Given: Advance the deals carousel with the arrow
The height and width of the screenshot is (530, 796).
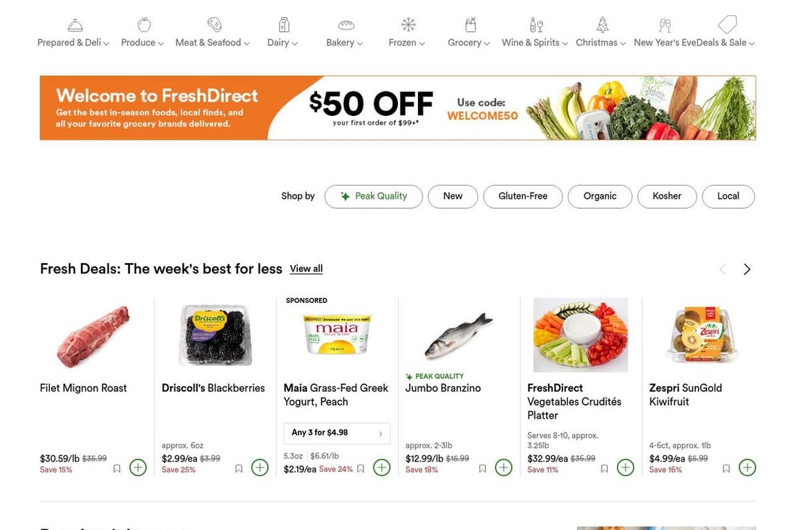Looking at the screenshot, I should coord(747,268).
